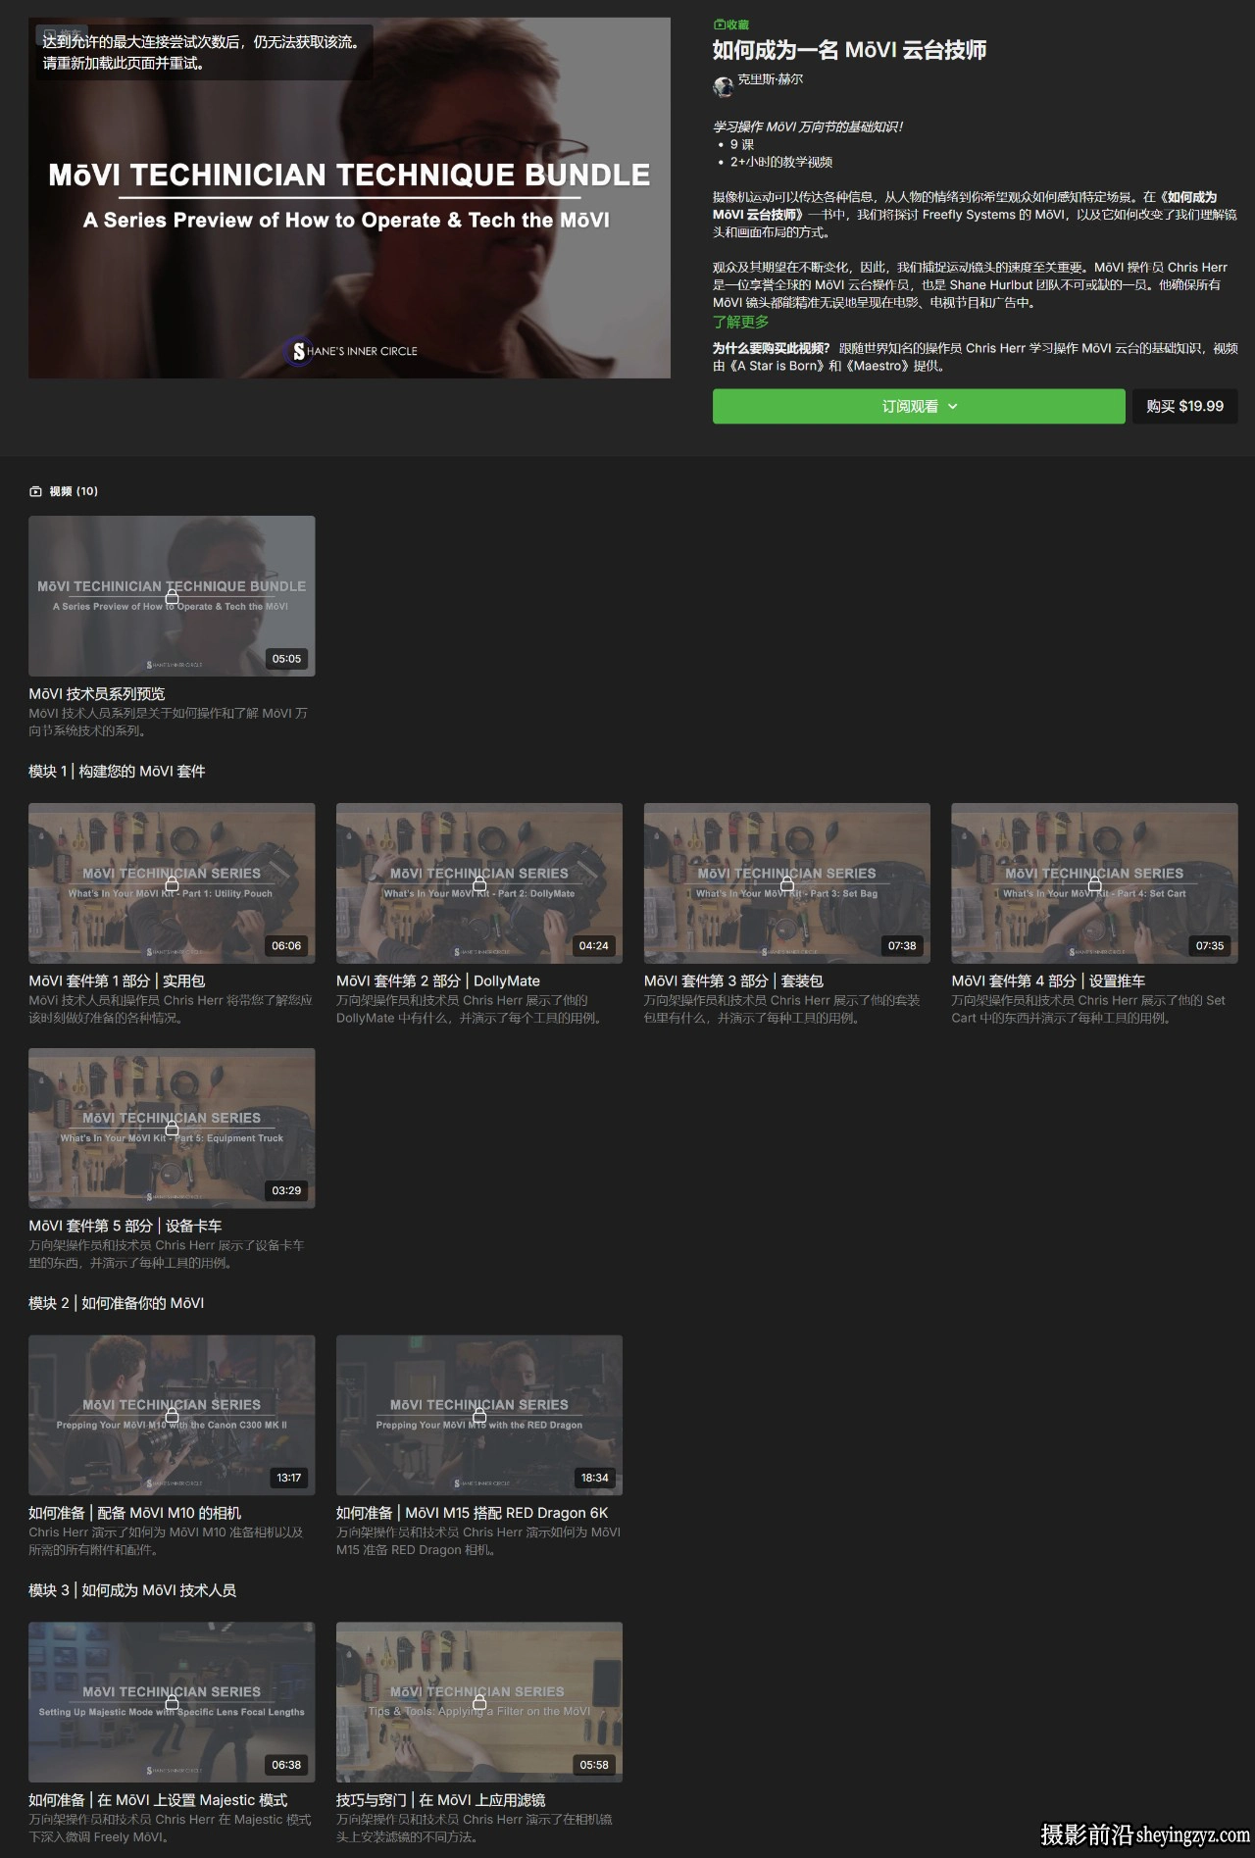Click the author avatar beside 克里斯·赫尔
1255x1858 pixels.
(724, 86)
